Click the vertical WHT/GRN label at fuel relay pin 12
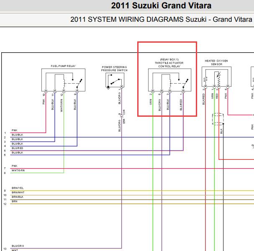 (62, 105)
